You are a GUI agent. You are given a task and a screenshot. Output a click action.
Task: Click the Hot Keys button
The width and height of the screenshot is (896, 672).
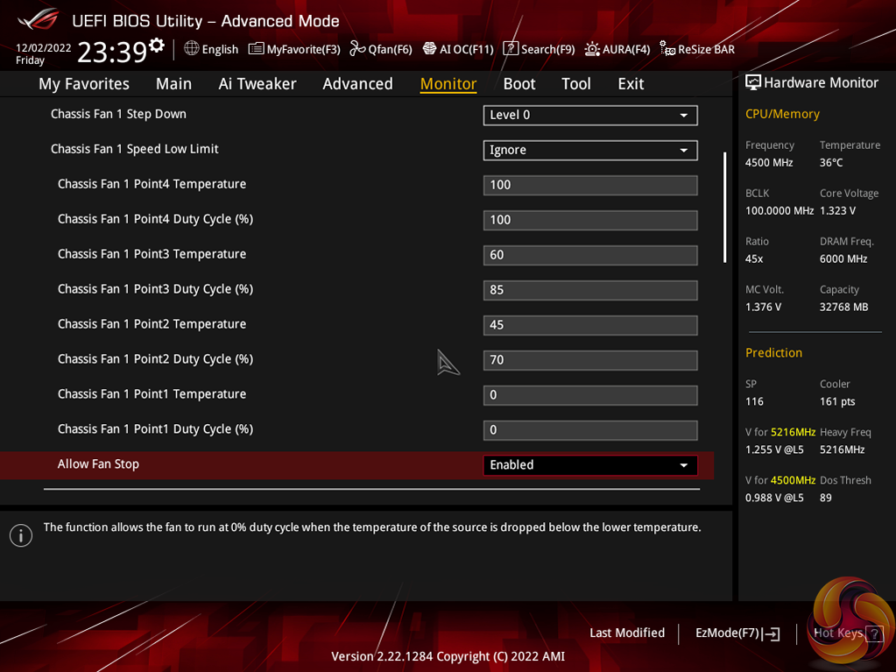click(848, 633)
